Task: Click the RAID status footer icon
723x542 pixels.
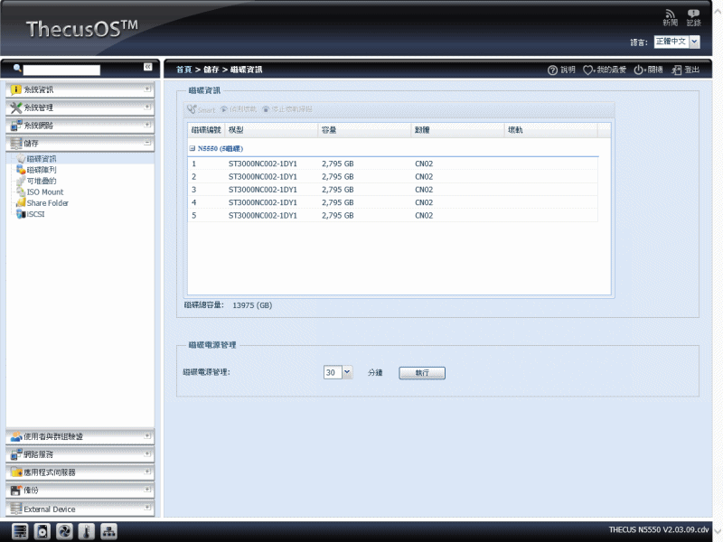Action: point(20,531)
